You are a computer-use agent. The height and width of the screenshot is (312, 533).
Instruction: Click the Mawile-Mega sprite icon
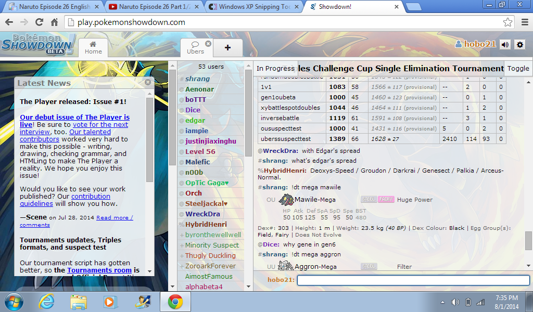click(286, 200)
